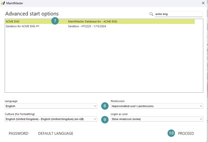The width and height of the screenshot is (208, 142).
Task: Close the Advanced start options window
Action: [x=203, y=3]
